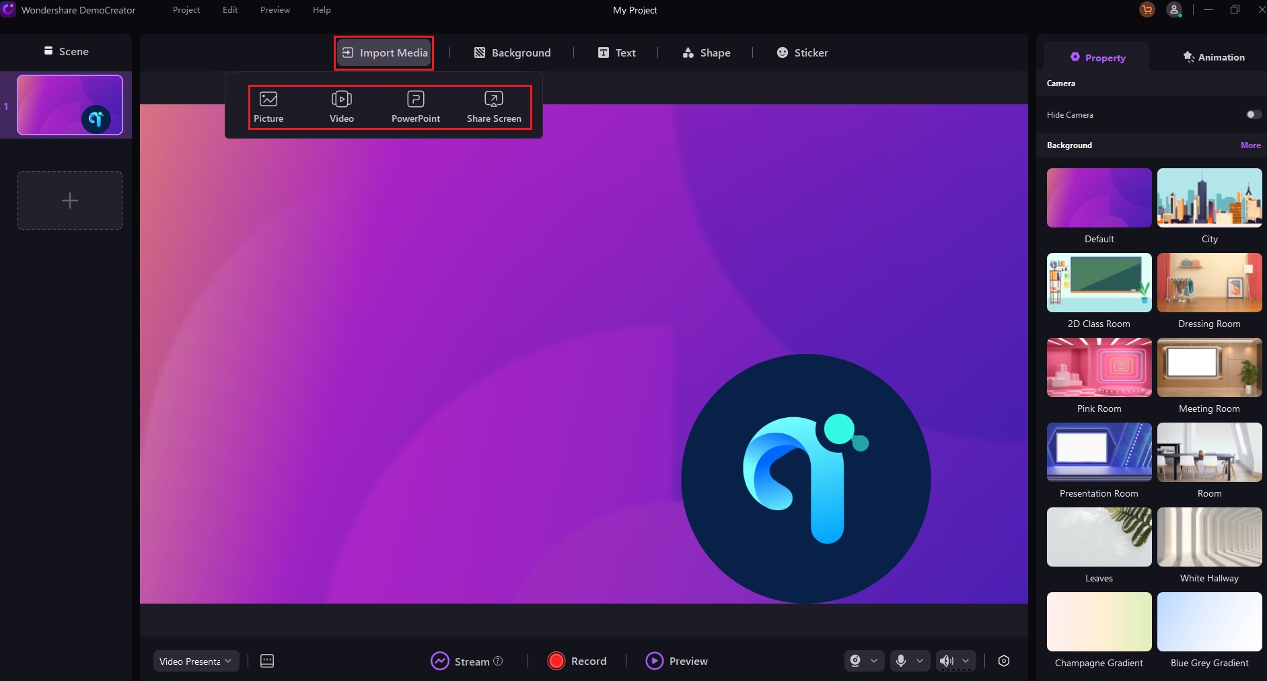Import a PowerPoint file
This screenshot has height=681, width=1267.
416,108
